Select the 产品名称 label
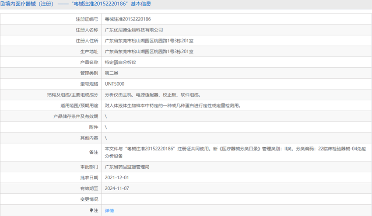This screenshot has width=372, height=216. [x=89, y=63]
